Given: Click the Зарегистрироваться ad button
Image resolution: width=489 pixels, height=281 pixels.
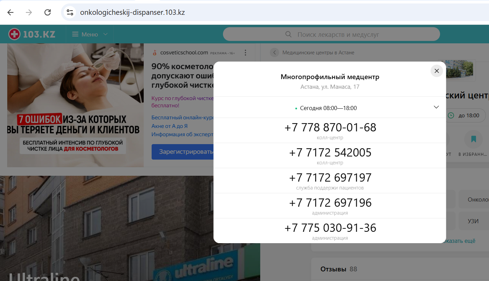Looking at the screenshot, I should point(183,152).
